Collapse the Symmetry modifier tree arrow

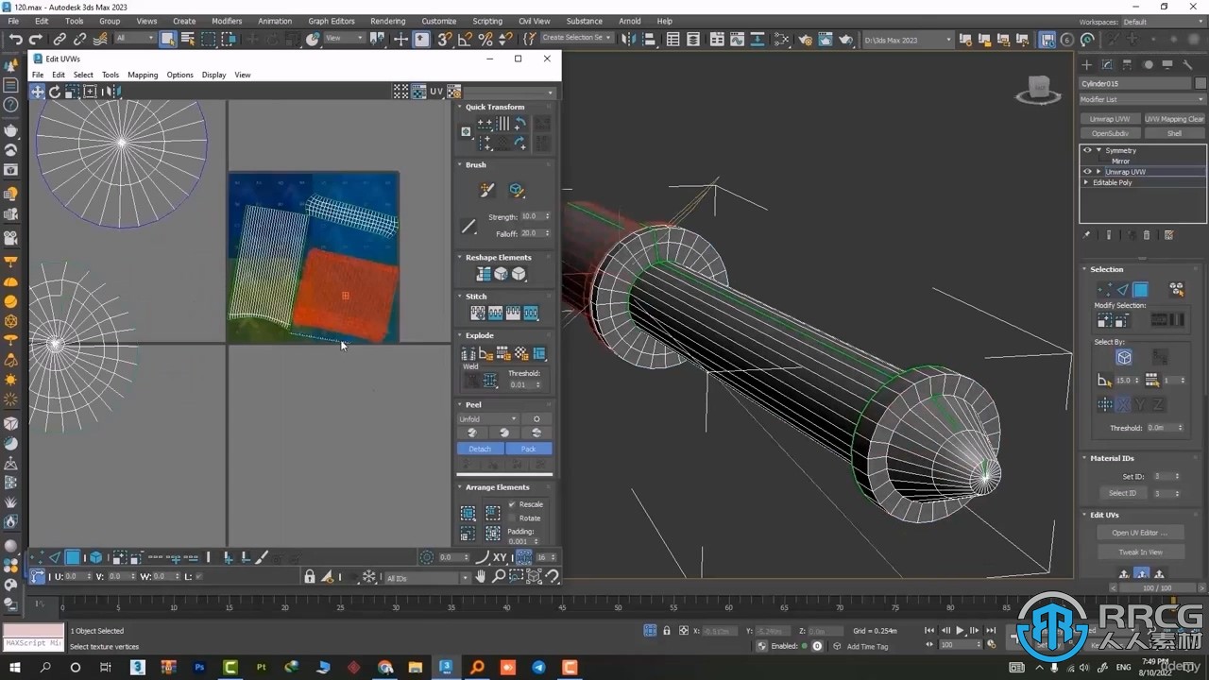coord(1098,150)
